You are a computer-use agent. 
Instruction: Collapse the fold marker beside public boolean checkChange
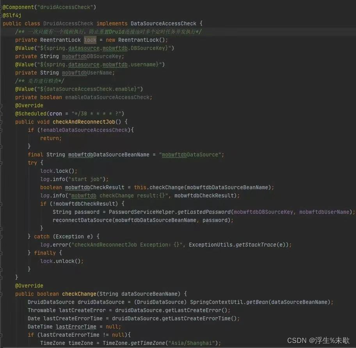pos(1,294)
